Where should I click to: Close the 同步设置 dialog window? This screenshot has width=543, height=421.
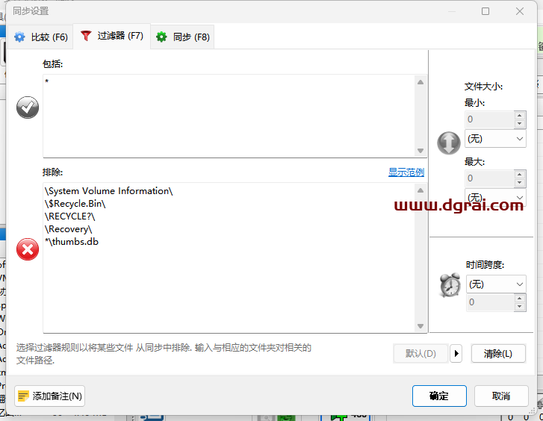(x=520, y=11)
